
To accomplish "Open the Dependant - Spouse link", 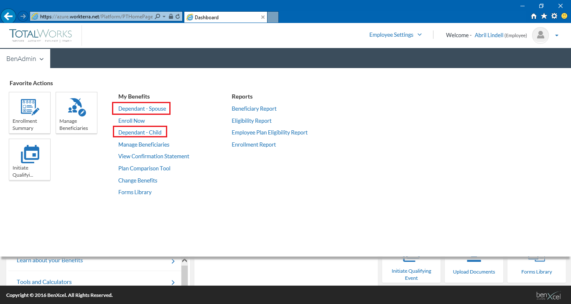I will coord(142,109).
